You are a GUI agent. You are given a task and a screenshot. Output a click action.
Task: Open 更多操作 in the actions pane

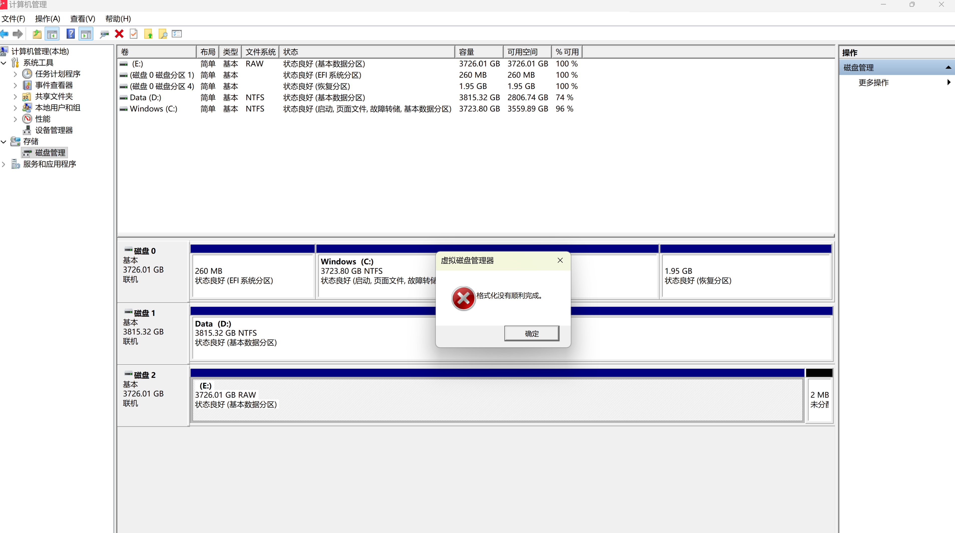tap(874, 82)
